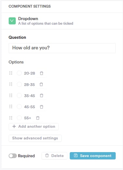Click the Delete component button
This screenshot has height=170, width=123.
pos(54,156)
